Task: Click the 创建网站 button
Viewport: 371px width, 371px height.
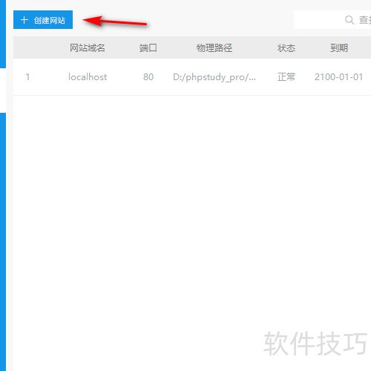Action: pos(43,20)
